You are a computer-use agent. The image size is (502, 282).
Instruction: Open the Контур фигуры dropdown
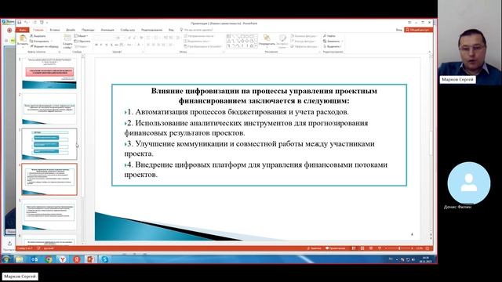click(304, 42)
